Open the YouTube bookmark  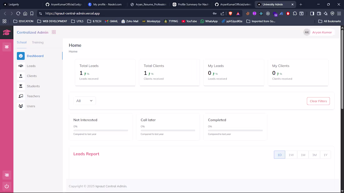(189, 21)
